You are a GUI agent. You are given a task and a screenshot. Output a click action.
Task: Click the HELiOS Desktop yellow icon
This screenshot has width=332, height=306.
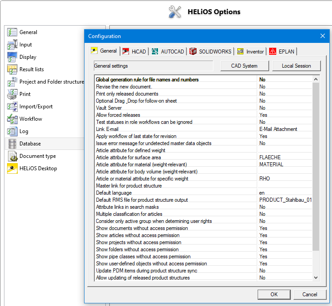coord(12,168)
